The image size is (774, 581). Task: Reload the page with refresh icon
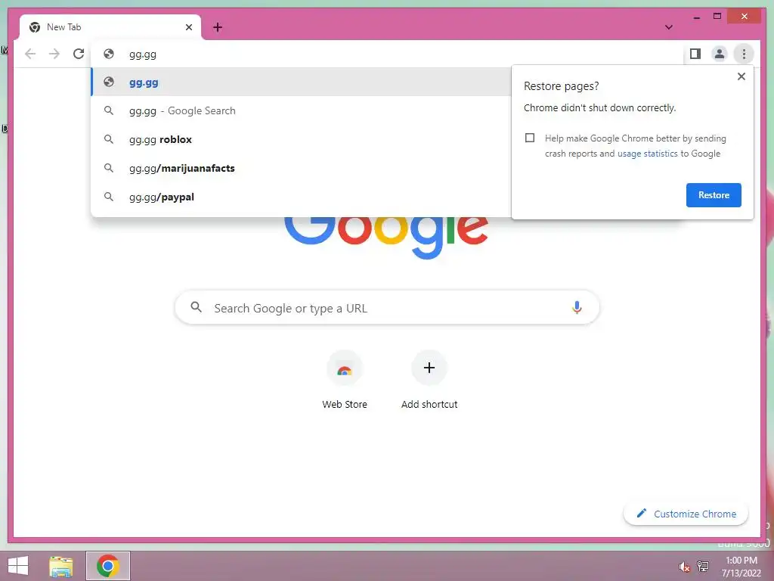point(79,54)
